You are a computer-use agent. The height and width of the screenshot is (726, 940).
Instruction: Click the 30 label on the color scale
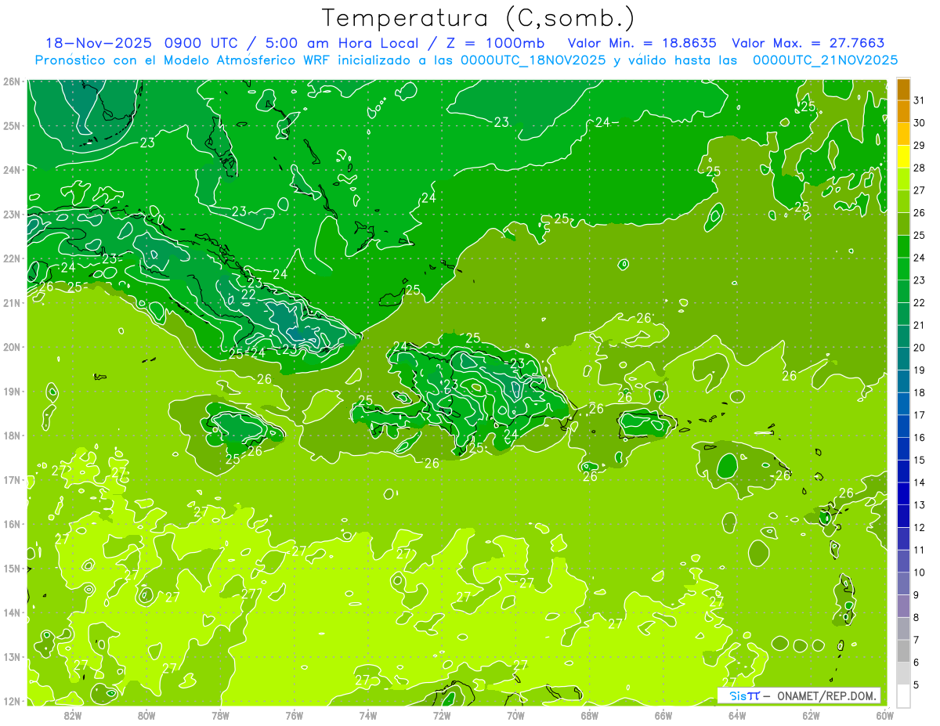[919, 123]
